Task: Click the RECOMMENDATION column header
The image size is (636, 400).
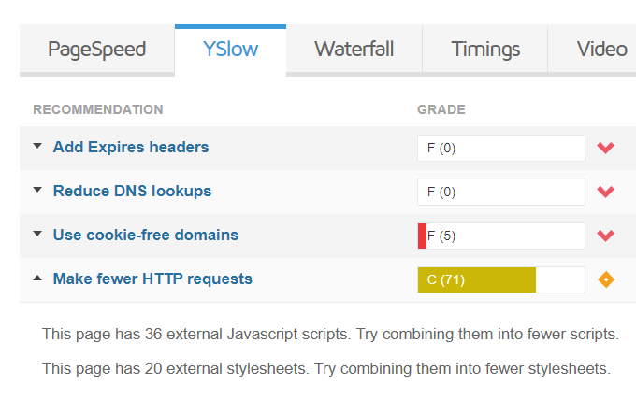Action: [x=98, y=109]
